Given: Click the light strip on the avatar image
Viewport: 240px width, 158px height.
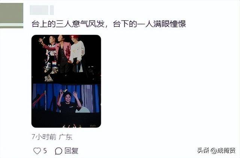Looking at the screenshot, I should point(12,25).
